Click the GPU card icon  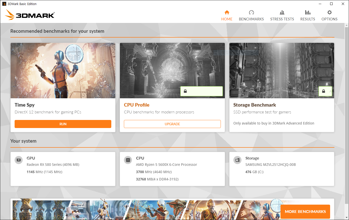[19, 160]
